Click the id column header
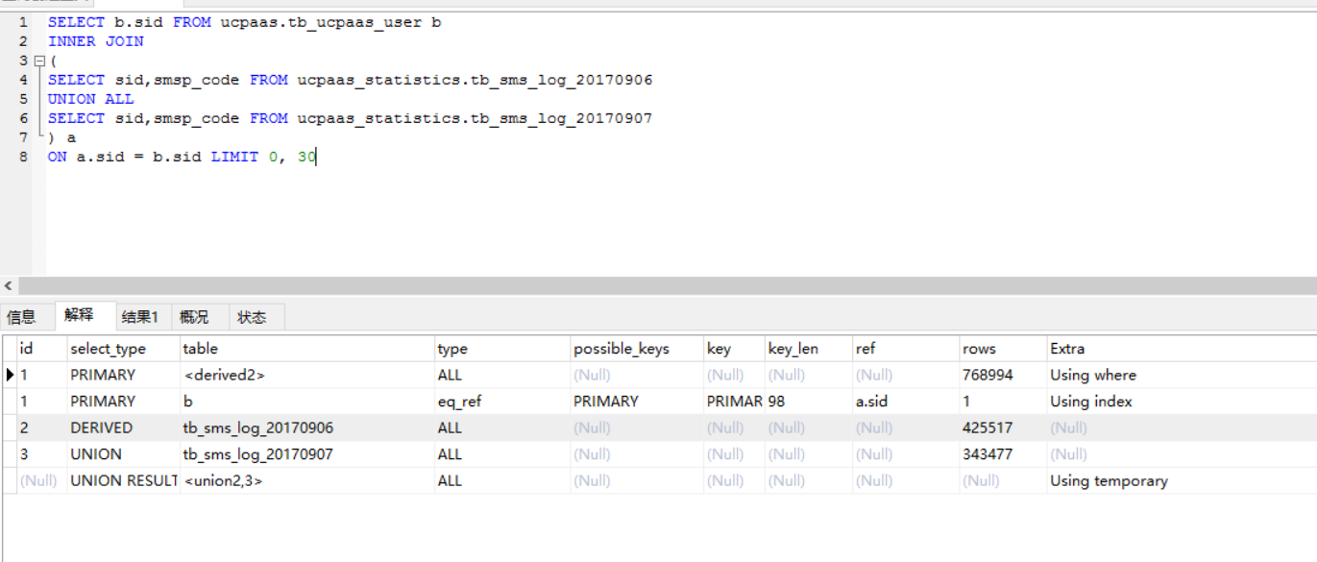The image size is (1317, 562). pos(41,349)
